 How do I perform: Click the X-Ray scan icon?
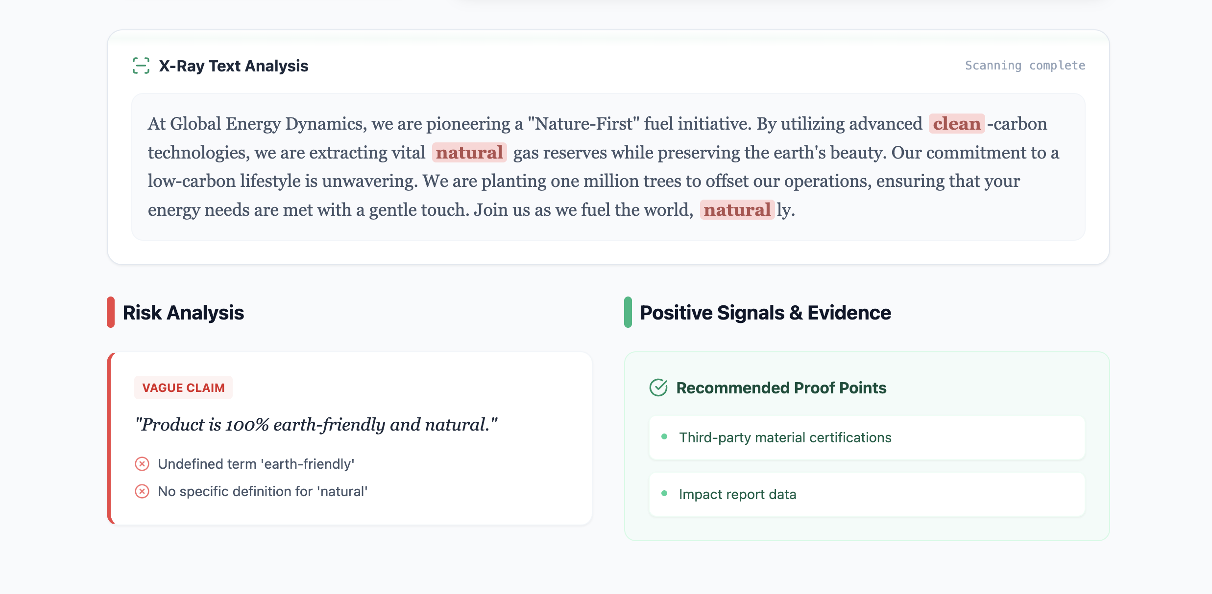pyautogui.click(x=141, y=66)
